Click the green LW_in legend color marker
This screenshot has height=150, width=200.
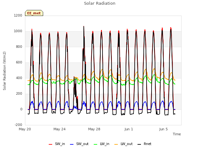click(x=96, y=144)
